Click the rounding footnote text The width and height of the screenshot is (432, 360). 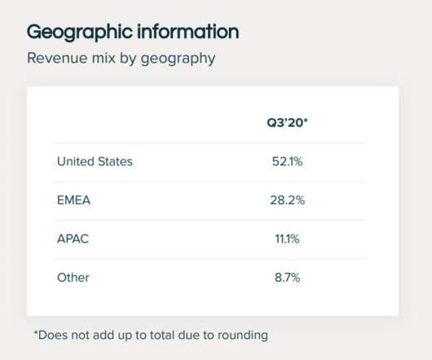pyautogui.click(x=151, y=336)
